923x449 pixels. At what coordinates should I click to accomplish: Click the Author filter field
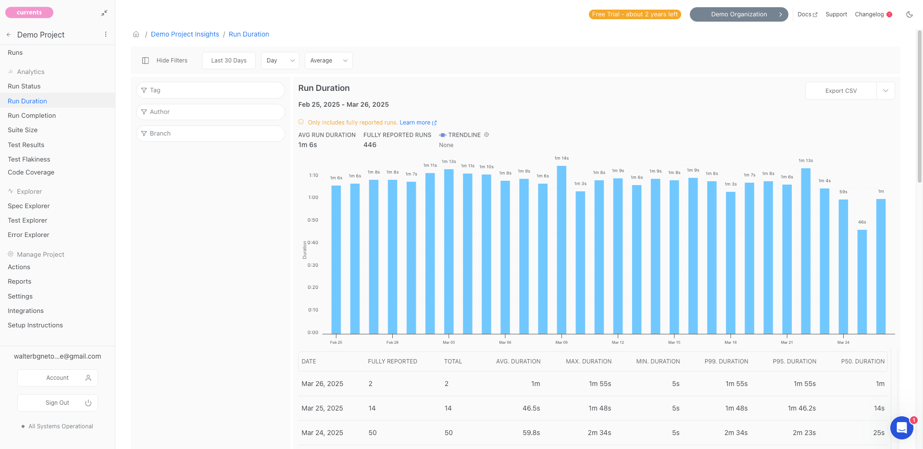[x=211, y=112]
